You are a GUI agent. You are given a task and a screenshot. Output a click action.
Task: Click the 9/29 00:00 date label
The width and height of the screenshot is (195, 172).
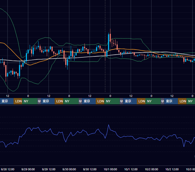tap(28, 169)
